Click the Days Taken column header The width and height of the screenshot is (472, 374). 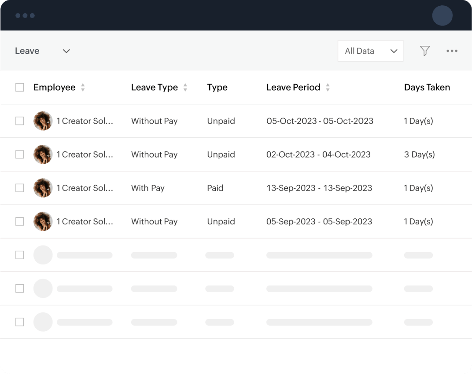[427, 88]
